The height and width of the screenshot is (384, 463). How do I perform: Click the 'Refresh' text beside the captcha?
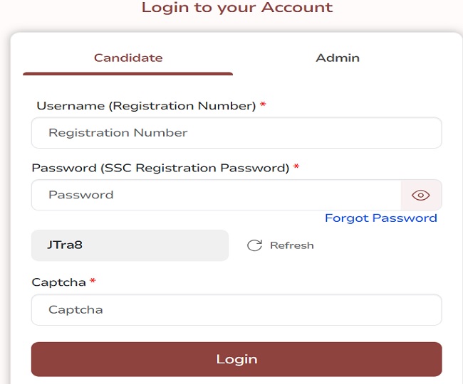click(291, 245)
